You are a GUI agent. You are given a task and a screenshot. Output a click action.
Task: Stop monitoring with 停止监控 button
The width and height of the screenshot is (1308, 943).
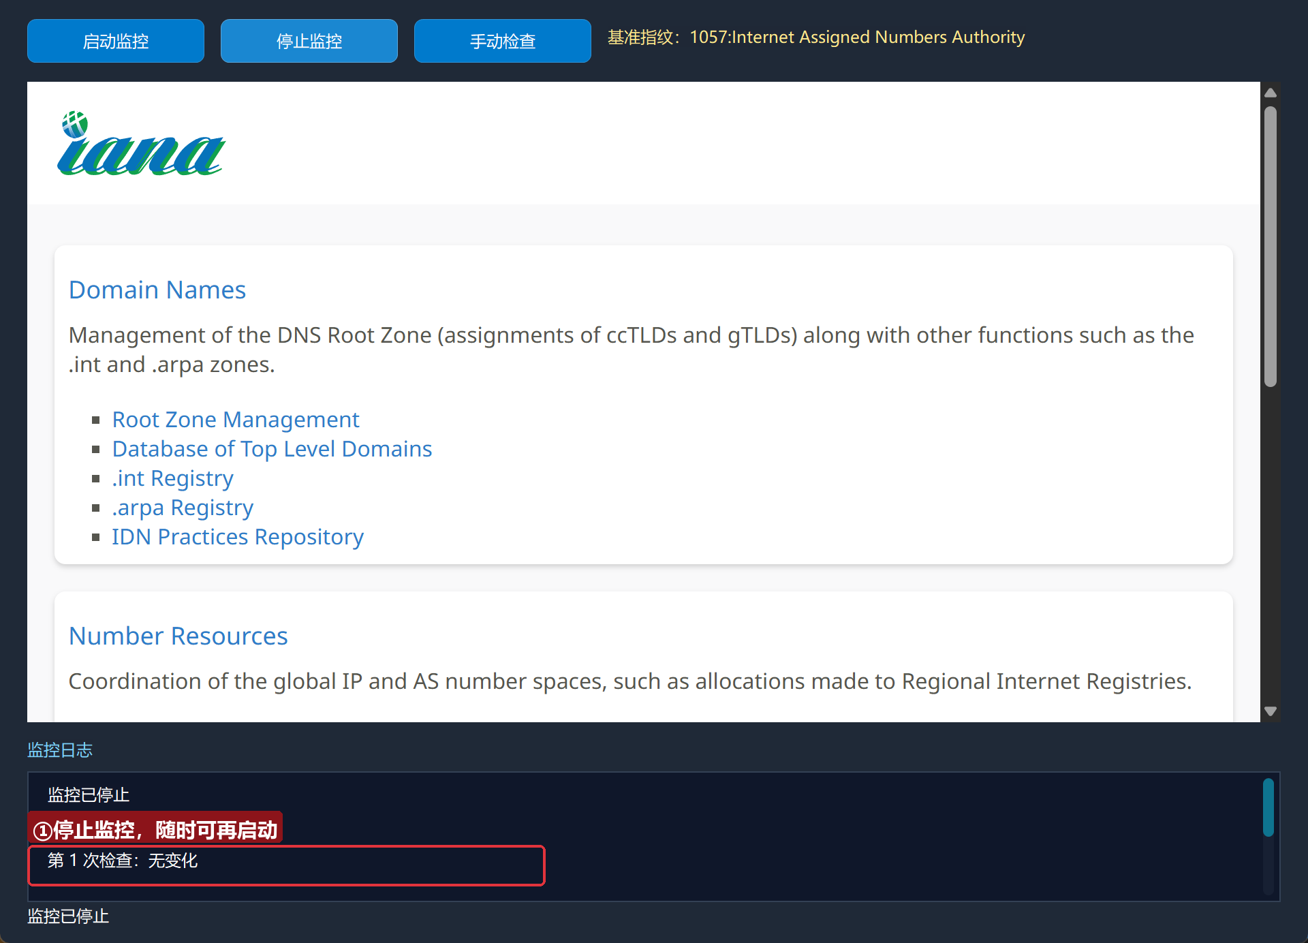309,41
